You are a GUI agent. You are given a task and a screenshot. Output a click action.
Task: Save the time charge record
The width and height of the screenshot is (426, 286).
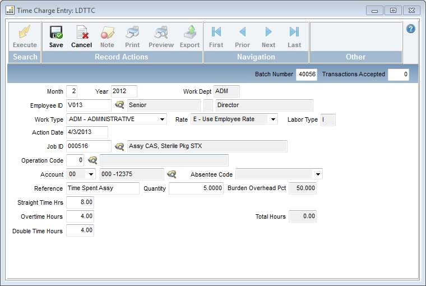pyautogui.click(x=56, y=36)
